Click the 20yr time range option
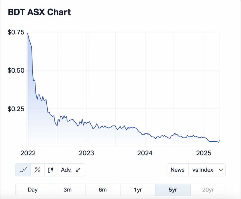The width and height of the screenshot is (241, 199). [208, 190]
